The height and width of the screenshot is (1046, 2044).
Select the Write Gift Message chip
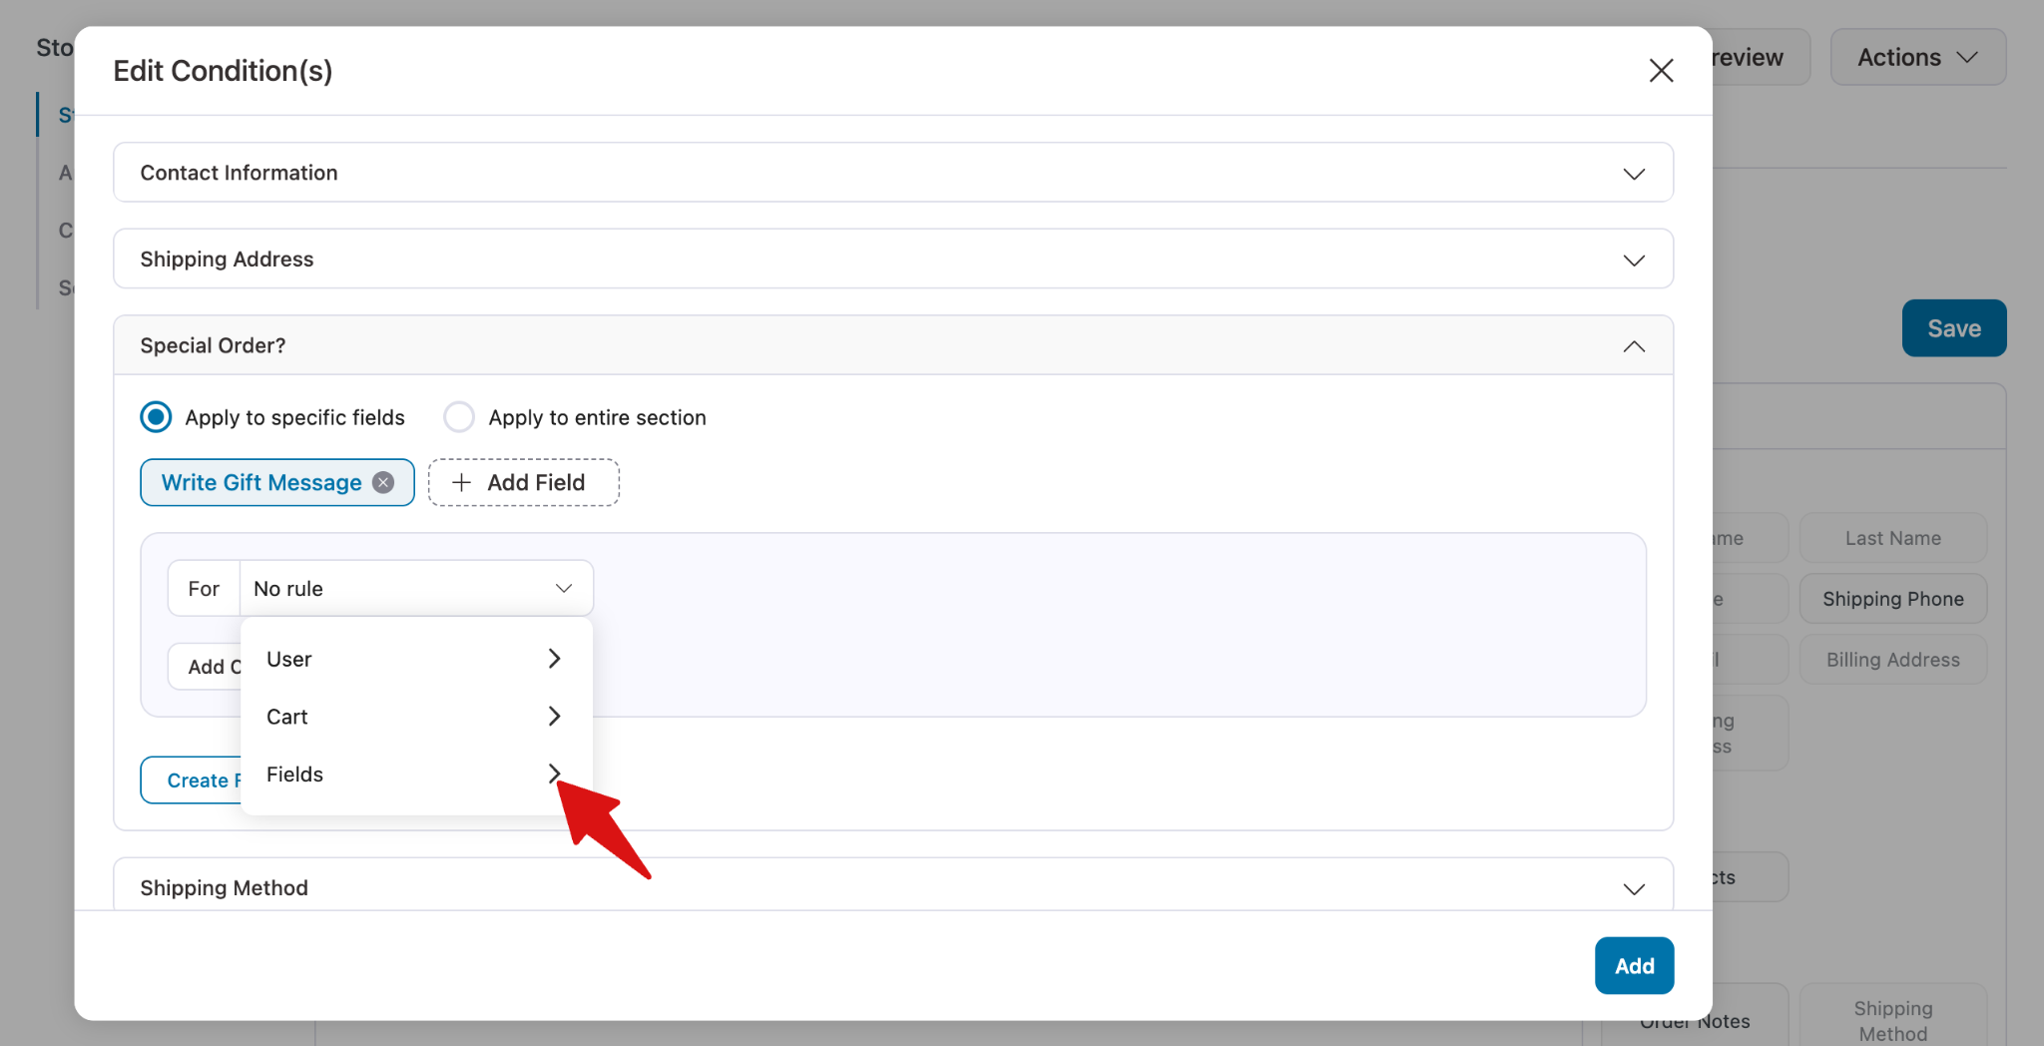[261, 483]
